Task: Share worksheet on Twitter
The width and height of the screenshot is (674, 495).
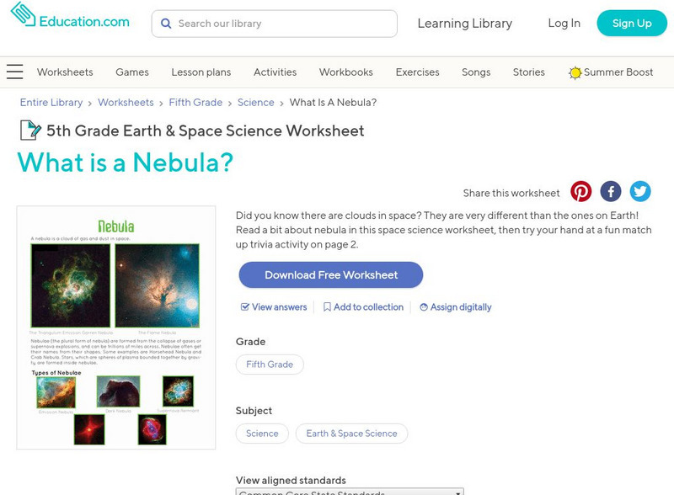Action: click(x=640, y=192)
